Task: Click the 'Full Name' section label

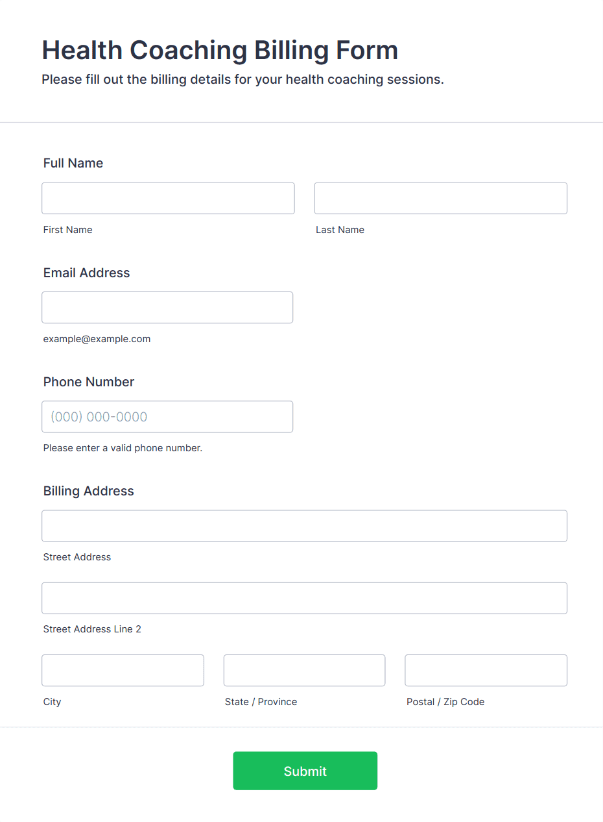Action: [x=73, y=163]
